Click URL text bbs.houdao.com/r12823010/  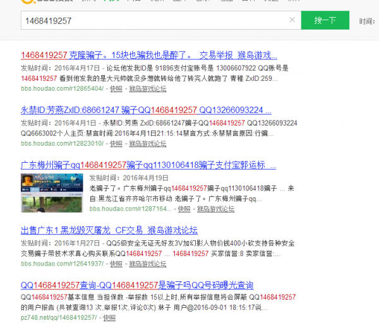coord(62,144)
